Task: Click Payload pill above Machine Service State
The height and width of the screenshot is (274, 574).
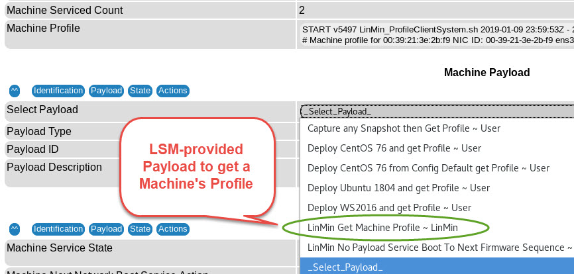Action: click(106, 229)
